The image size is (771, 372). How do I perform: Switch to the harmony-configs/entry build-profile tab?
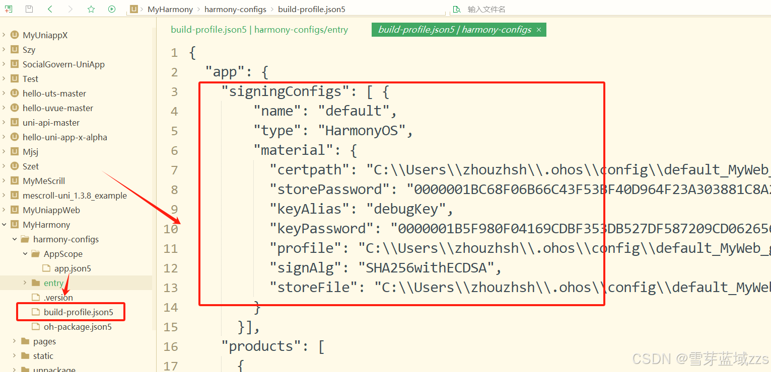click(x=259, y=30)
